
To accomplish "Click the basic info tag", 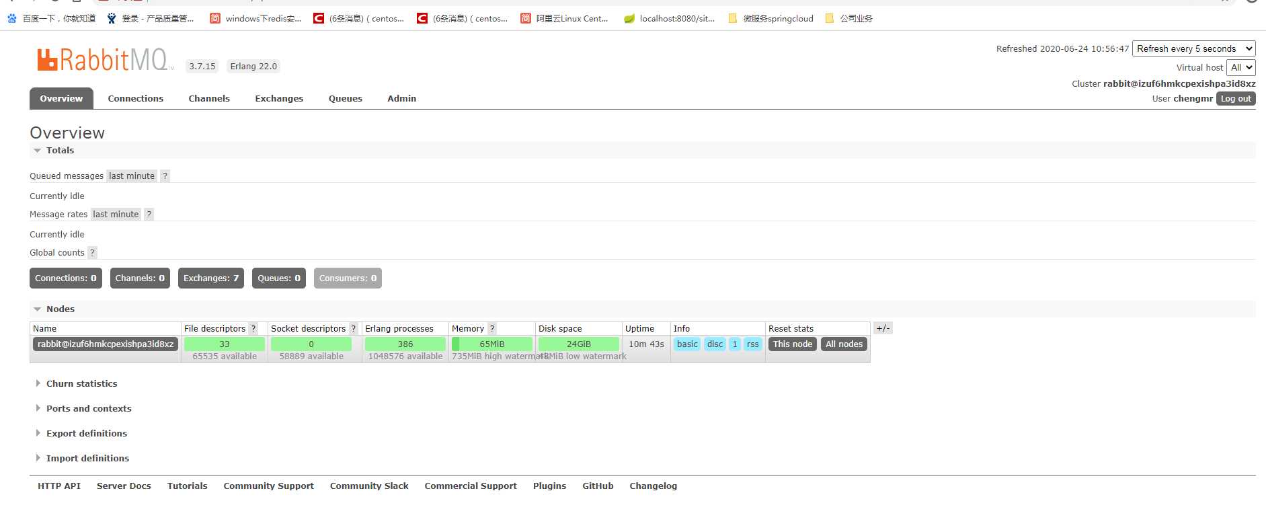I will click(x=687, y=344).
